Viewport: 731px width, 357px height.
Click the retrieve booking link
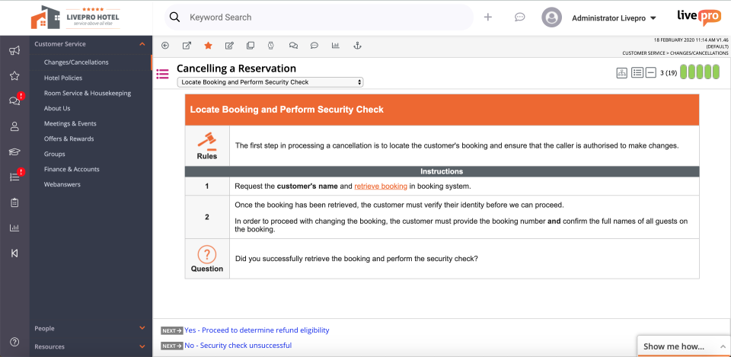pos(381,186)
